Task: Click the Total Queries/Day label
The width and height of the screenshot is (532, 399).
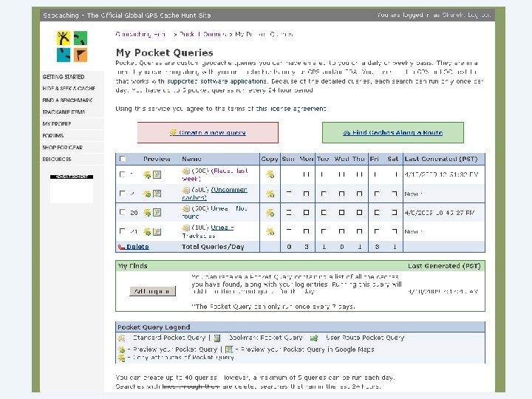Action: [213, 247]
